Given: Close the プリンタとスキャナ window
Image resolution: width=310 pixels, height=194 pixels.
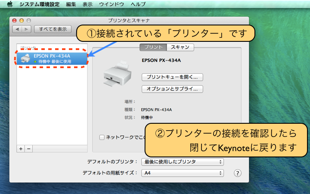Looking at the screenshot, I should click(15, 21).
